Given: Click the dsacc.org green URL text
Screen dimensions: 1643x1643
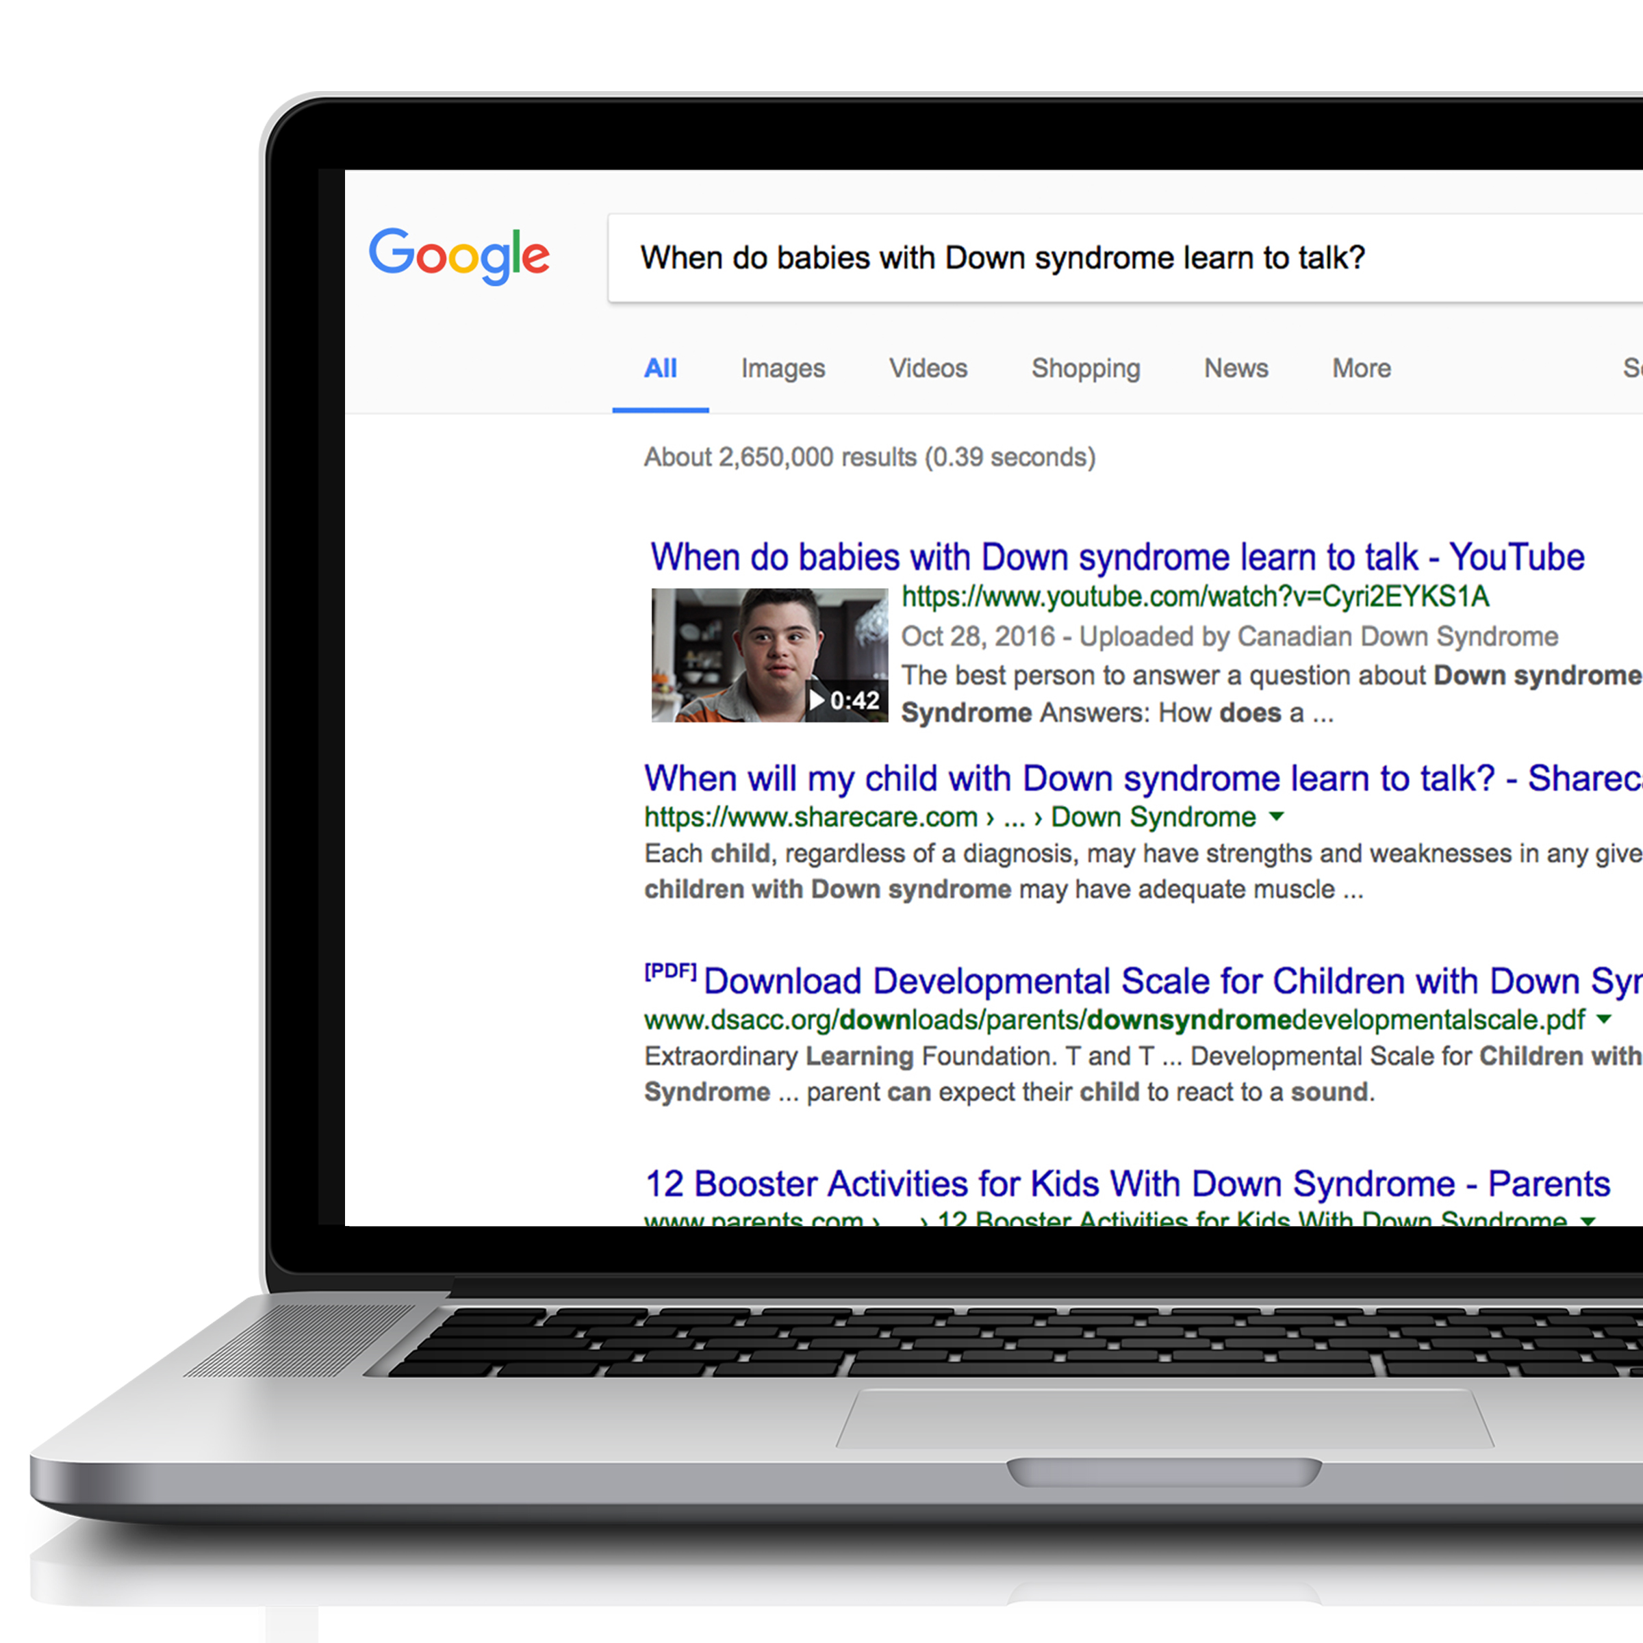Looking at the screenshot, I should (1115, 1019).
